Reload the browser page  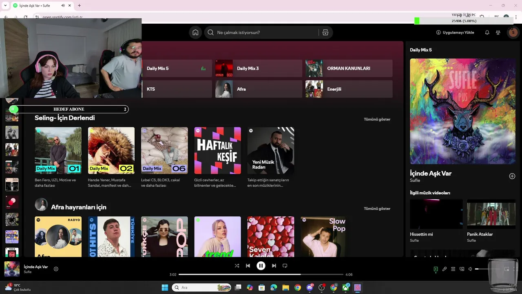pyautogui.click(x=25, y=17)
